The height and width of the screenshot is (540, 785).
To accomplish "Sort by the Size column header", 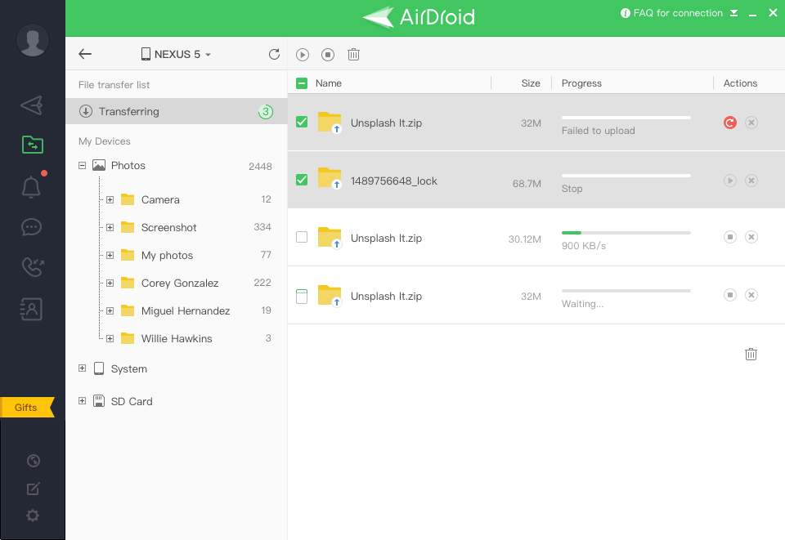I will pyautogui.click(x=531, y=83).
